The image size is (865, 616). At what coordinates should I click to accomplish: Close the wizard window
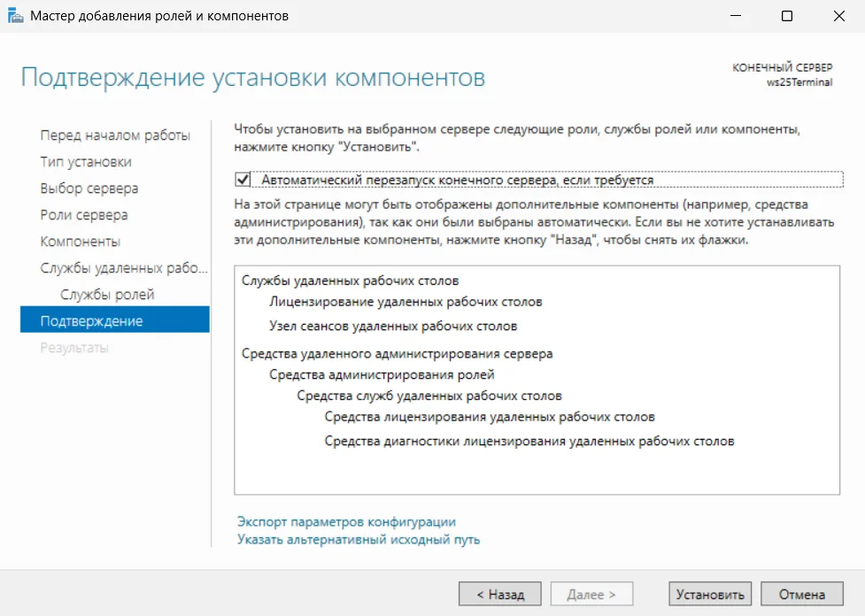point(839,16)
